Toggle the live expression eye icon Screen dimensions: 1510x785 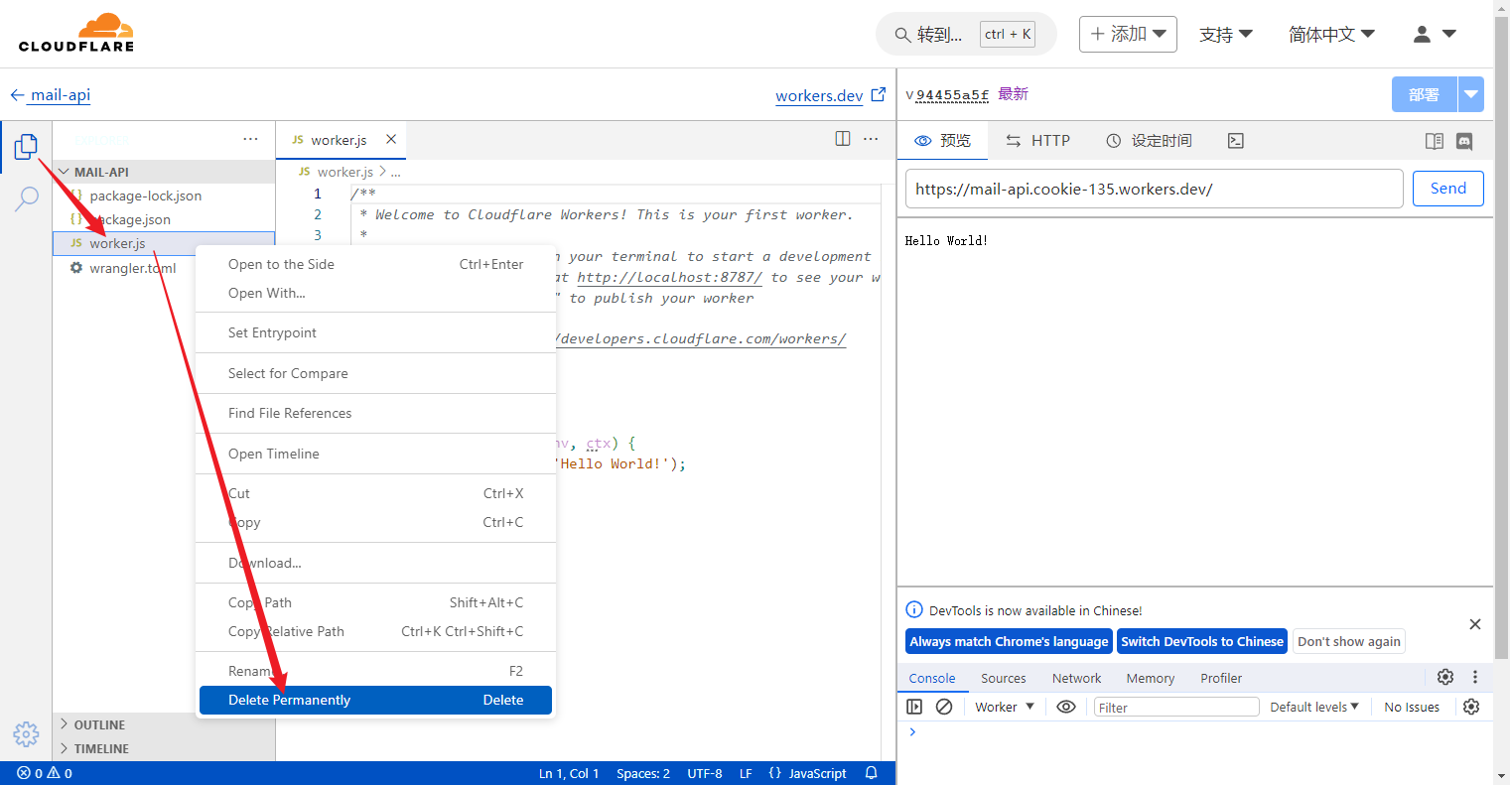coord(1066,707)
